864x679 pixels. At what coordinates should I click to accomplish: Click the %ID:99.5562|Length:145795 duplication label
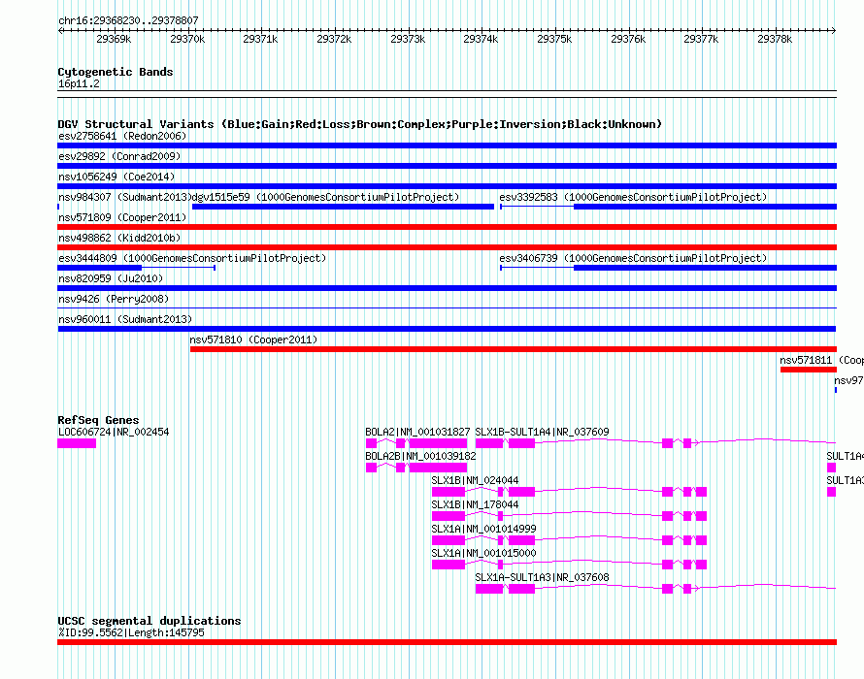coord(131,632)
